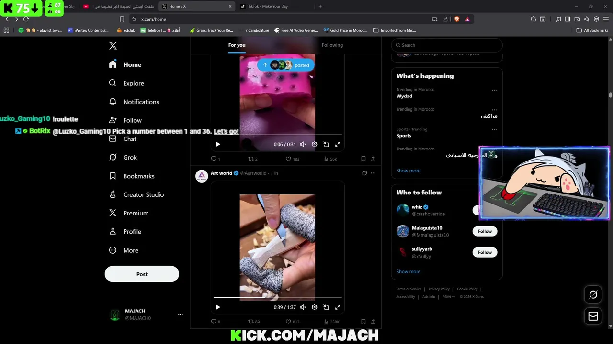Unmute the pink soap video

pyautogui.click(x=303, y=144)
